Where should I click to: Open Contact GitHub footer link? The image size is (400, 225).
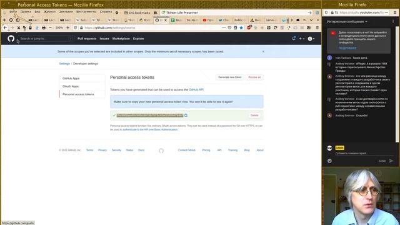187,150
